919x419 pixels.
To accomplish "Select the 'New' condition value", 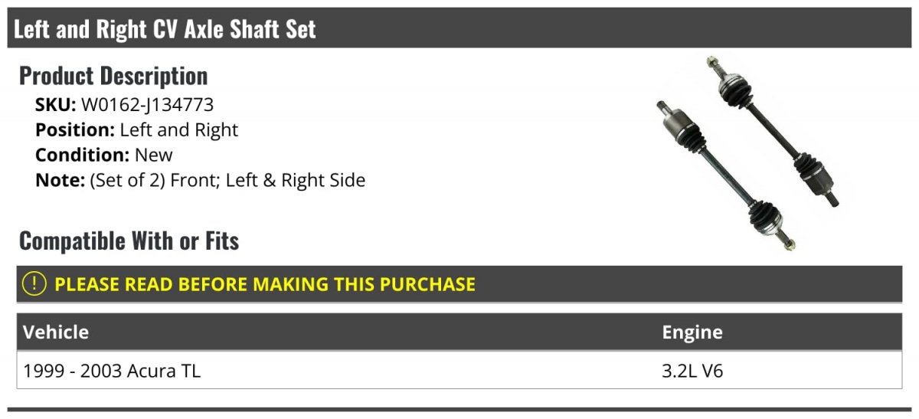I will [154, 155].
